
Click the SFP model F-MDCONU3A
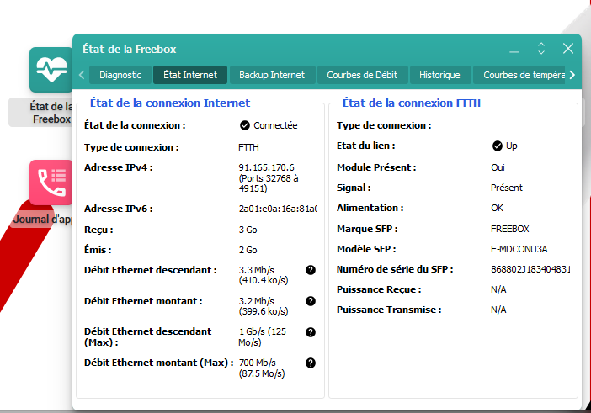pos(519,249)
